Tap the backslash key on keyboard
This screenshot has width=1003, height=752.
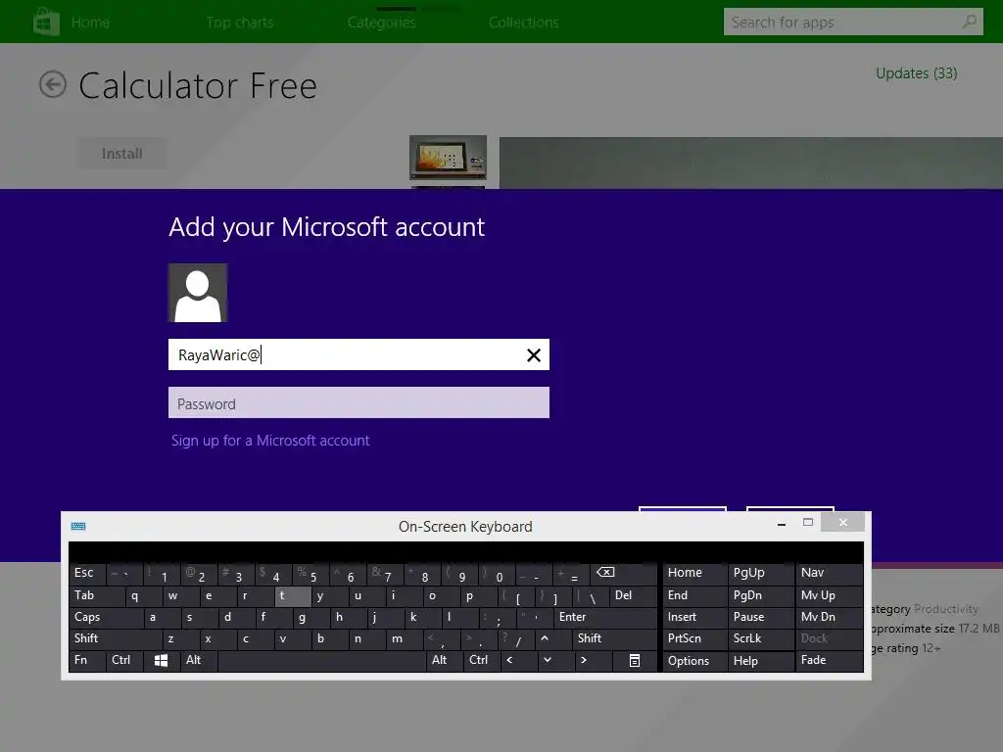[592, 596]
